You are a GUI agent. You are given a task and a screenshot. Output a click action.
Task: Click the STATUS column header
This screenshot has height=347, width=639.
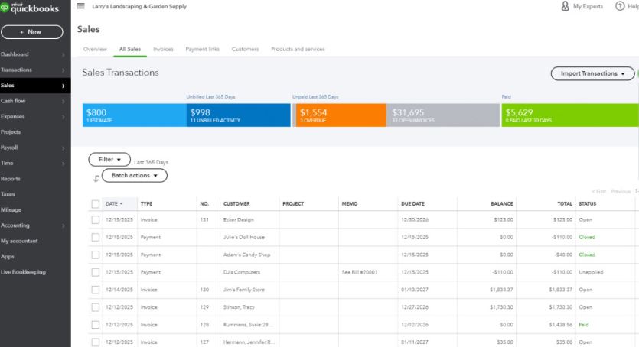[x=587, y=204]
